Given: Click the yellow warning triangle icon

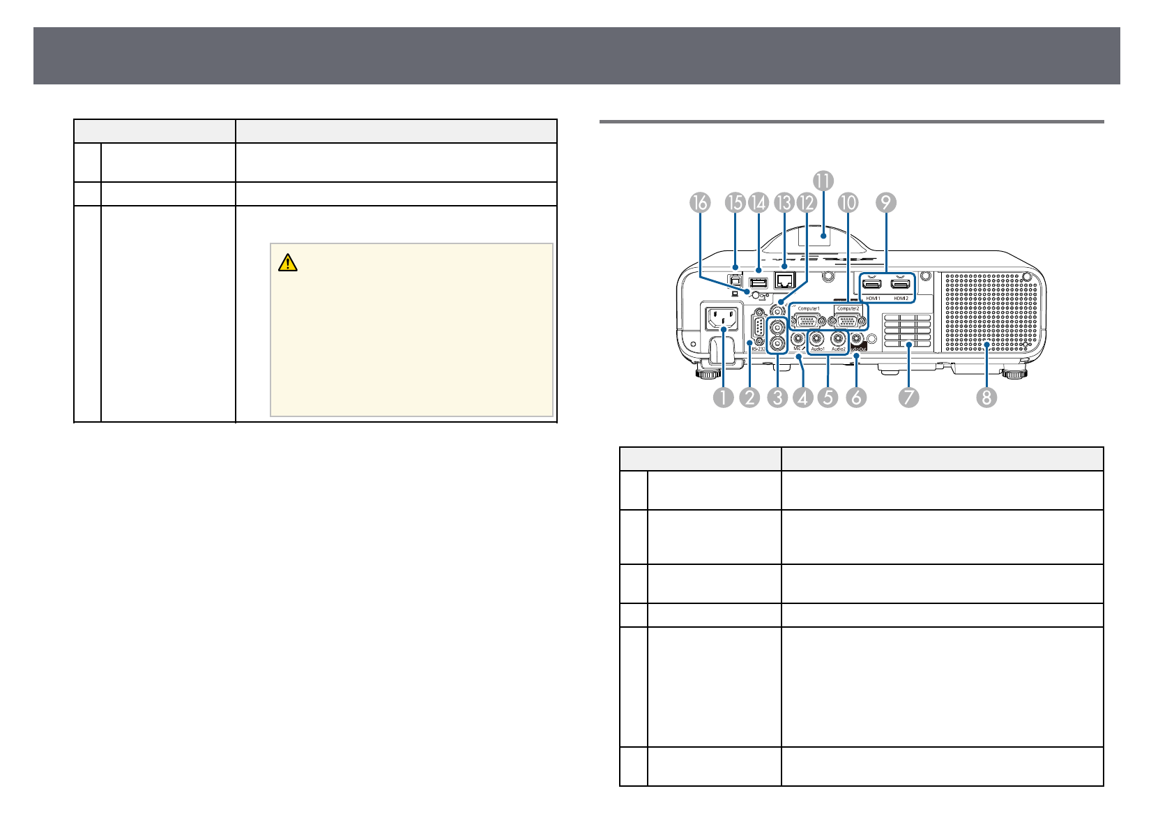Looking at the screenshot, I should 287,263.
